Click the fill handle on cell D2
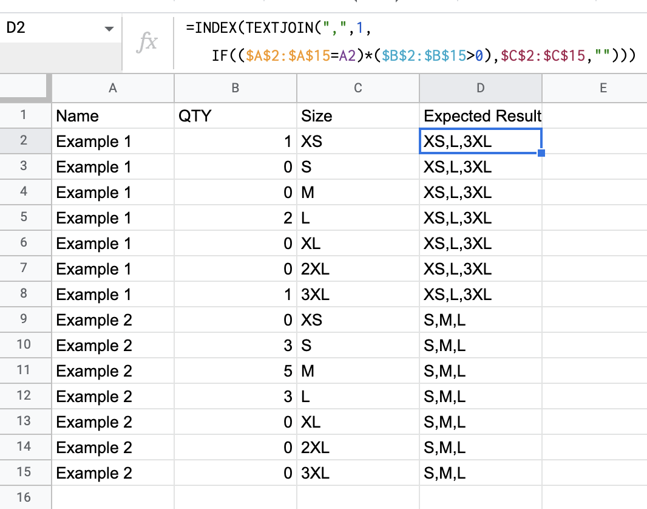 coord(541,153)
